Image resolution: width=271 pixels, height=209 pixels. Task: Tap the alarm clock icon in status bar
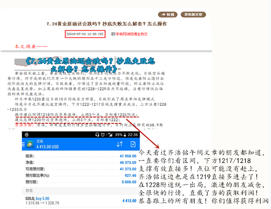click(x=103, y=135)
